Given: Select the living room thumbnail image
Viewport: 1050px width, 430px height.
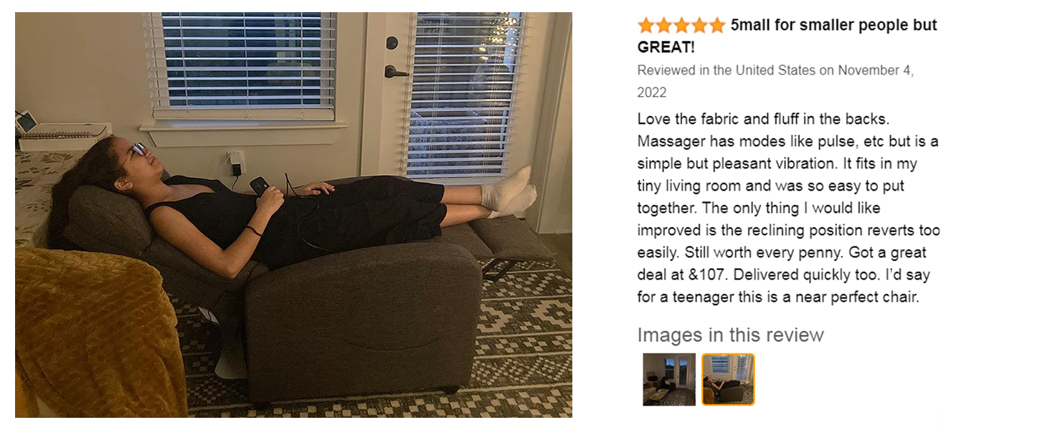Looking at the screenshot, I should (669, 379).
